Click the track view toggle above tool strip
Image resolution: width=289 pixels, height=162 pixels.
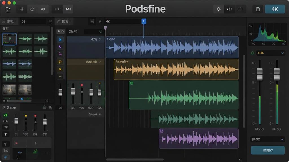60,31
